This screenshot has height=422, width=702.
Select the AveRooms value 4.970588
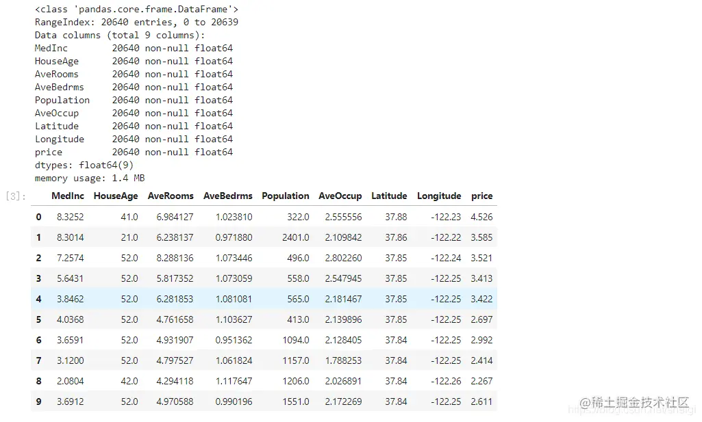(x=175, y=402)
